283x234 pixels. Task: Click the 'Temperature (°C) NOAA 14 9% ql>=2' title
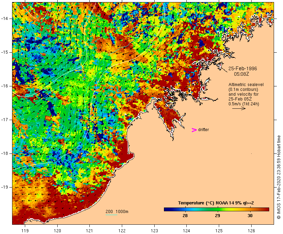(x=216, y=203)
